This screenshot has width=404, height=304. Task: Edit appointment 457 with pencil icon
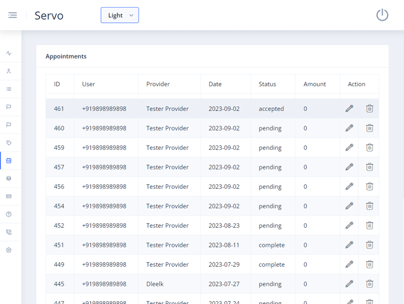(349, 167)
